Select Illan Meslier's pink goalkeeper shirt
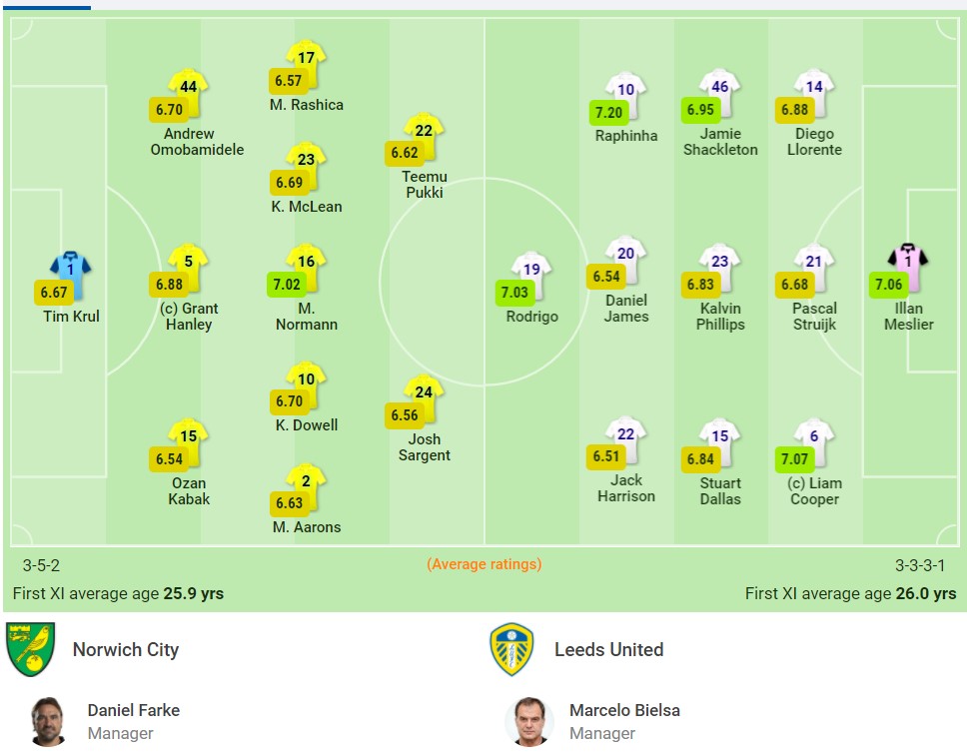 [908, 263]
